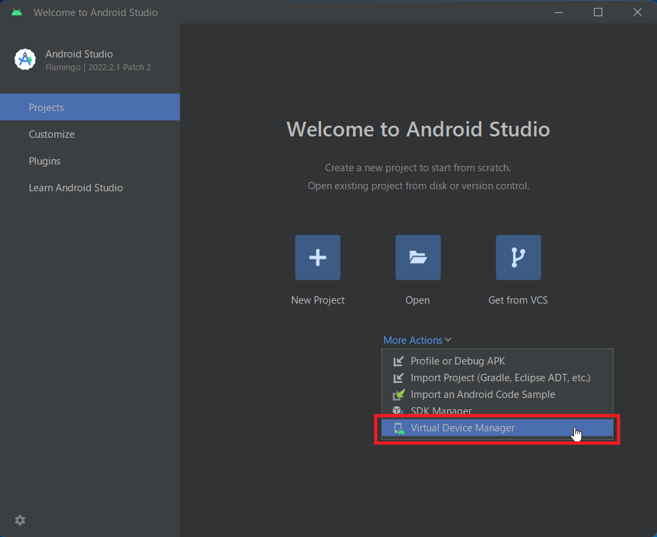Click the SDK Manager cube icon
Viewport: 657px width, 537px height.
tap(398, 411)
